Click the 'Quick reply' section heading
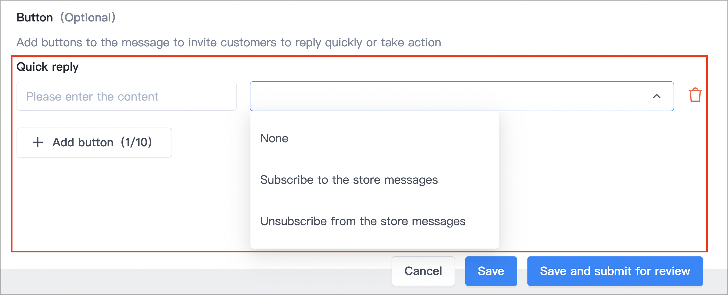Image resolution: width=728 pixels, height=295 pixels. (48, 67)
